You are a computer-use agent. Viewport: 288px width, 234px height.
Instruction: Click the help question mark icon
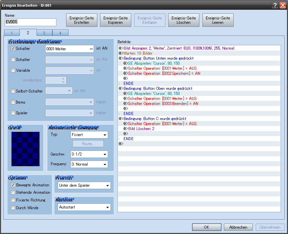pyautogui.click(x=275, y=5)
